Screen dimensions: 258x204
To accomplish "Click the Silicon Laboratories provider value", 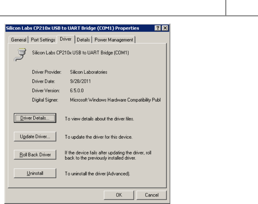I will point(89,72).
